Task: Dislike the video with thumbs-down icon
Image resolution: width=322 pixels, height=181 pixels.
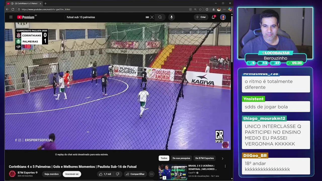Action: [117, 174]
